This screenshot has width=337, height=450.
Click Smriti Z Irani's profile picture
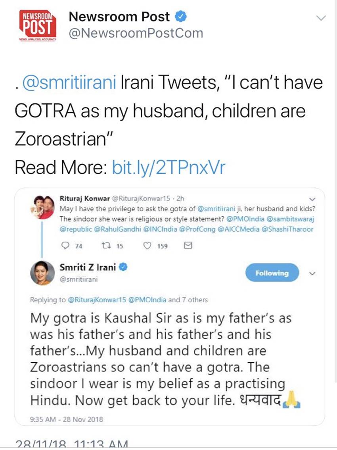pos(42,273)
